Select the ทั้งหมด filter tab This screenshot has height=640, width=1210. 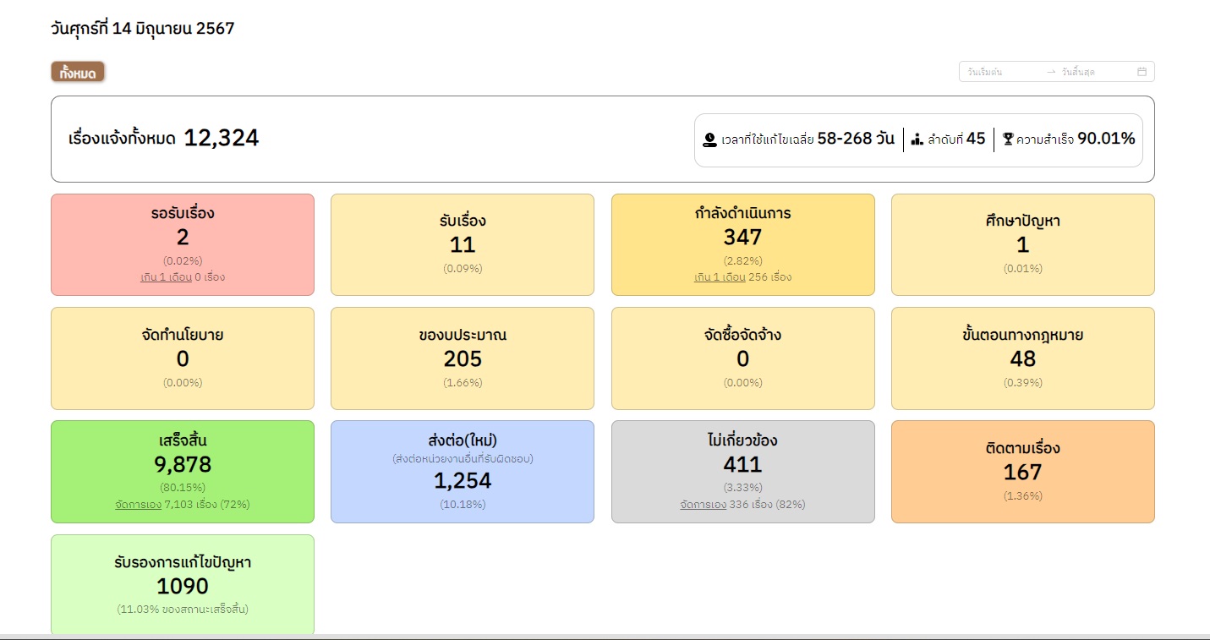78,73
